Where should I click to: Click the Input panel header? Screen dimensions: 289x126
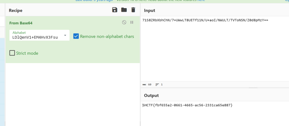[150, 10]
